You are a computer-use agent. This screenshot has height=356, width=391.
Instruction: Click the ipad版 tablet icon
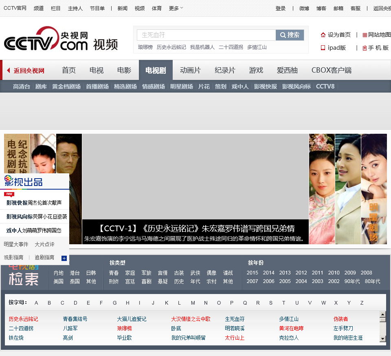tap(323, 48)
